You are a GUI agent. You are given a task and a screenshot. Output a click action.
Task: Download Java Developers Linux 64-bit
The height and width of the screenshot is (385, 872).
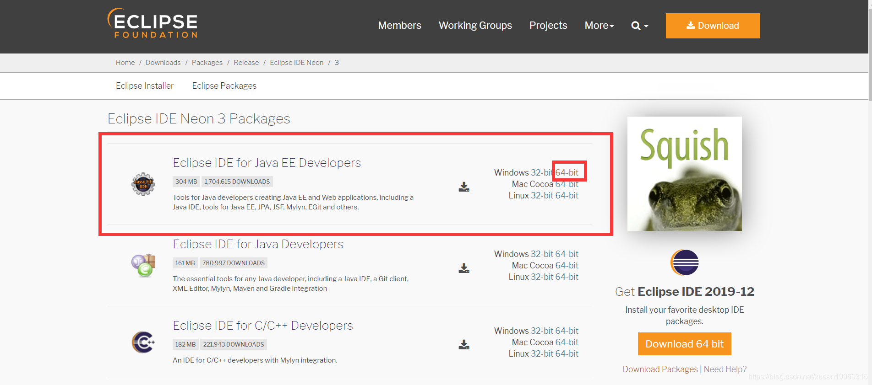coord(567,277)
